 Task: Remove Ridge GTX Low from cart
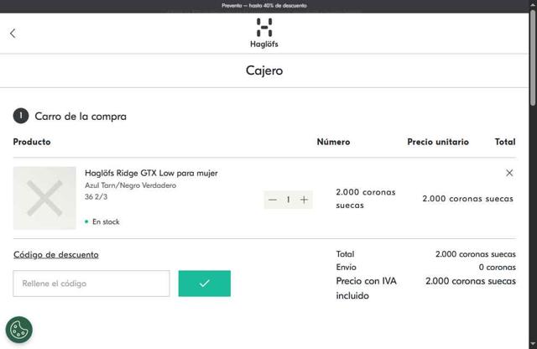[509, 173]
